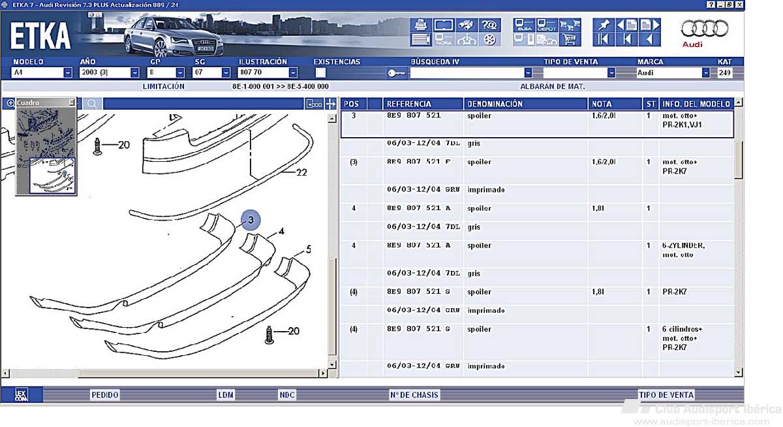783x427 pixels.
Task: Click callout number 22 in illustration
Action: (x=301, y=173)
